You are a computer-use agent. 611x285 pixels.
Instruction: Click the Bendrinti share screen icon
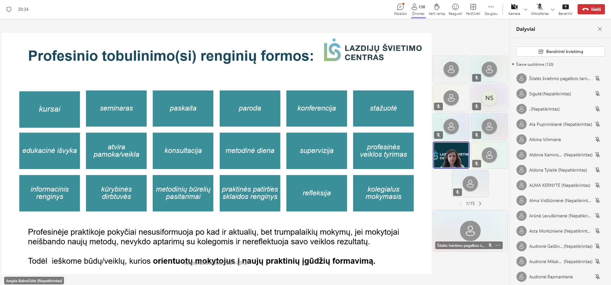(x=565, y=9)
